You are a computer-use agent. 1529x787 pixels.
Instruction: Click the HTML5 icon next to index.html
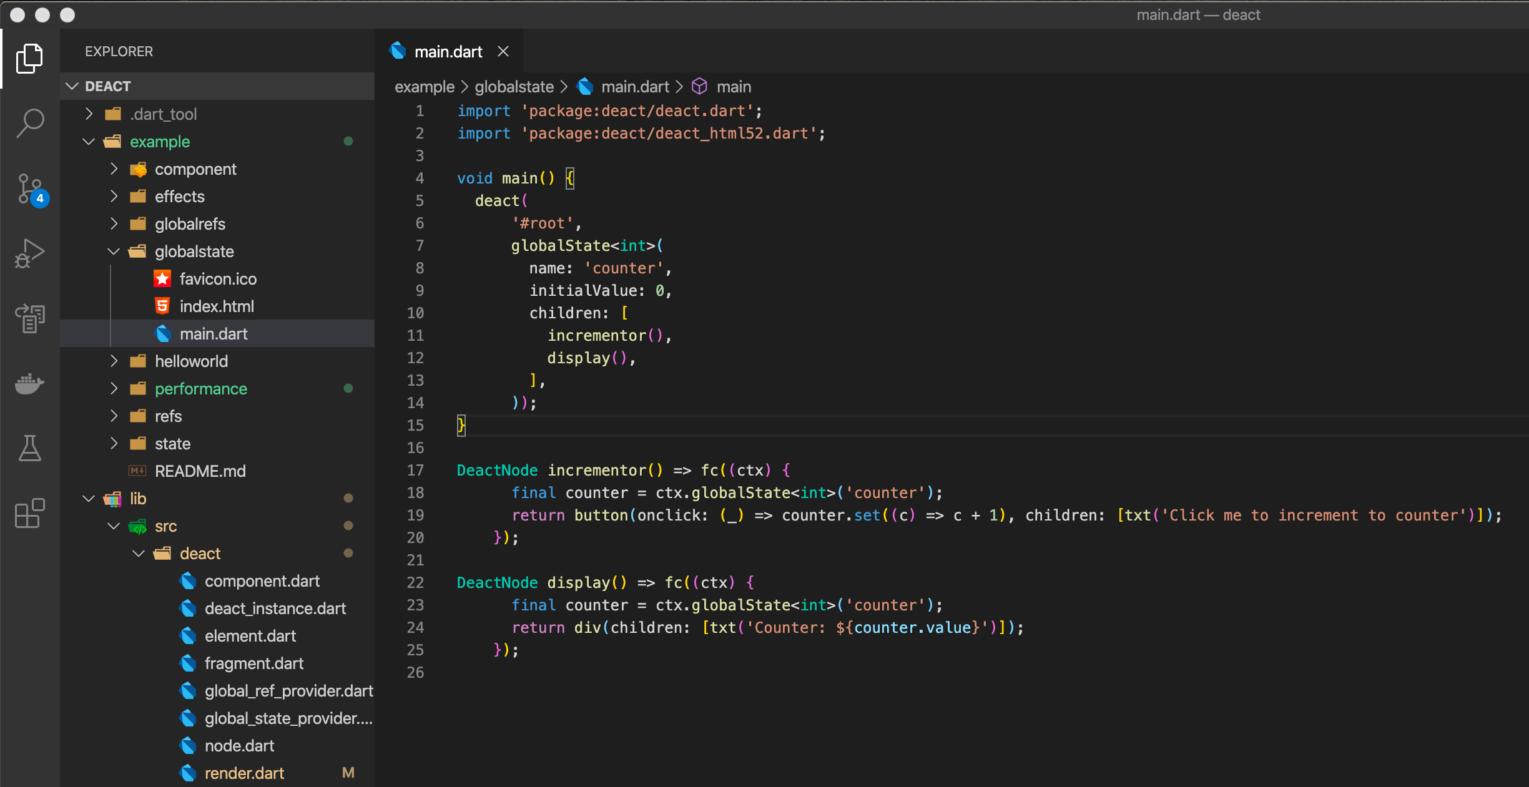pos(162,306)
